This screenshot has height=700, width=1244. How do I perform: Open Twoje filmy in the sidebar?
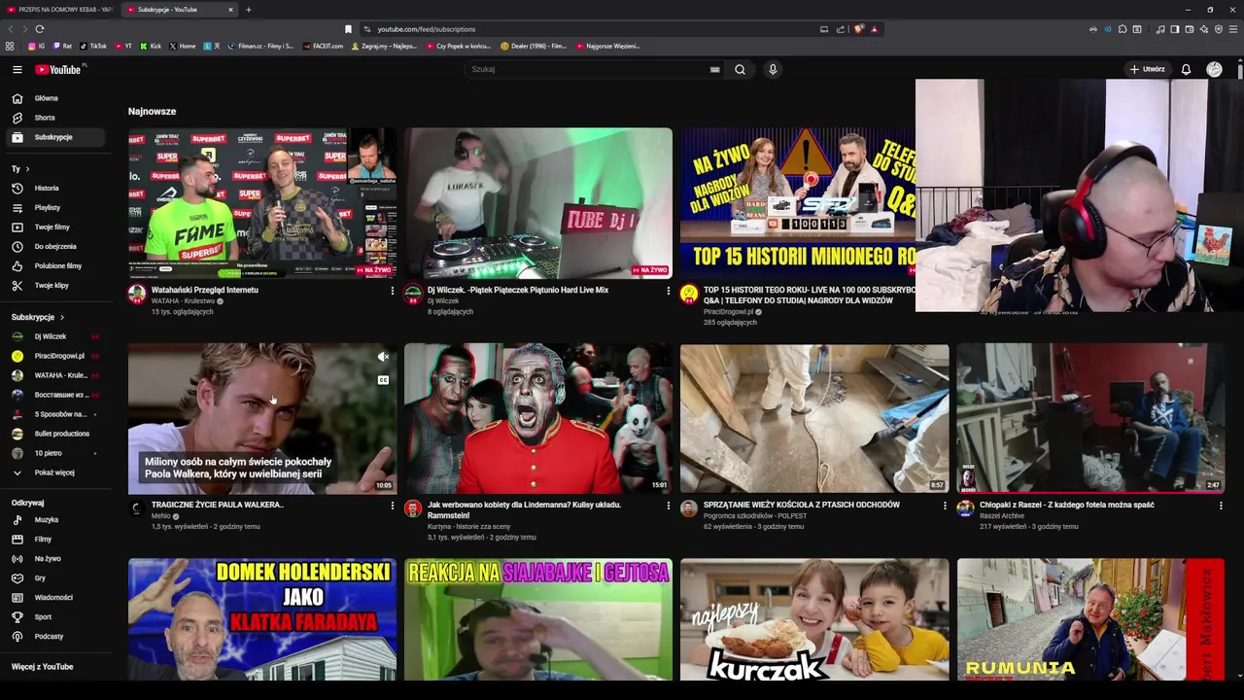tap(57, 227)
